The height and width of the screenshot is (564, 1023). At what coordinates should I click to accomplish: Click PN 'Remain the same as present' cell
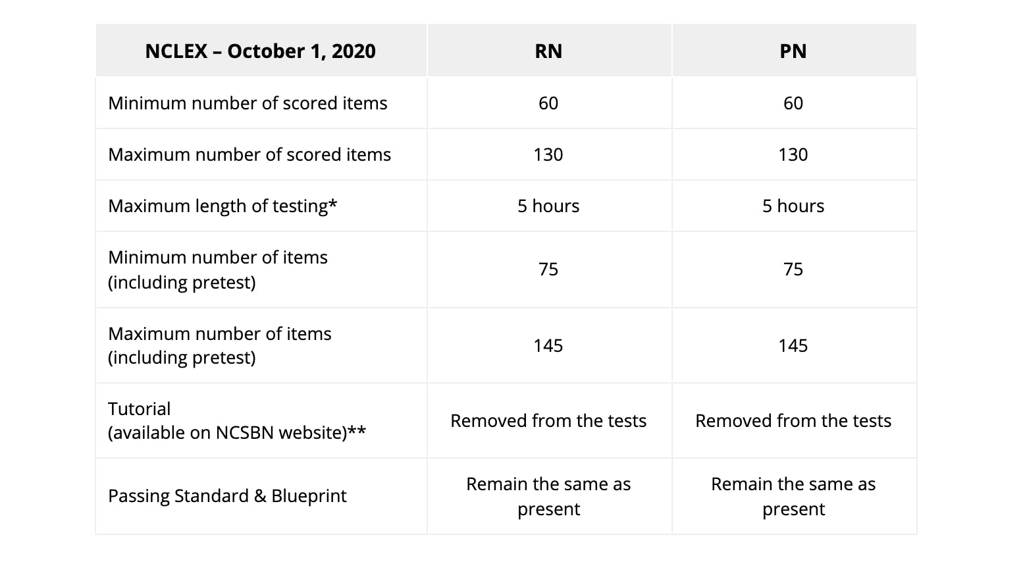(x=793, y=496)
